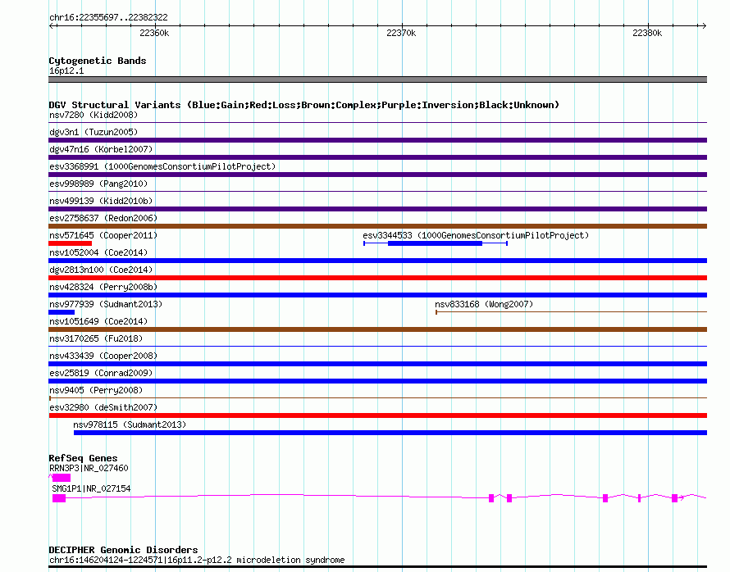Click the nsv571645 red loss bar
This screenshot has width=730, height=572.
pyautogui.click(x=71, y=243)
